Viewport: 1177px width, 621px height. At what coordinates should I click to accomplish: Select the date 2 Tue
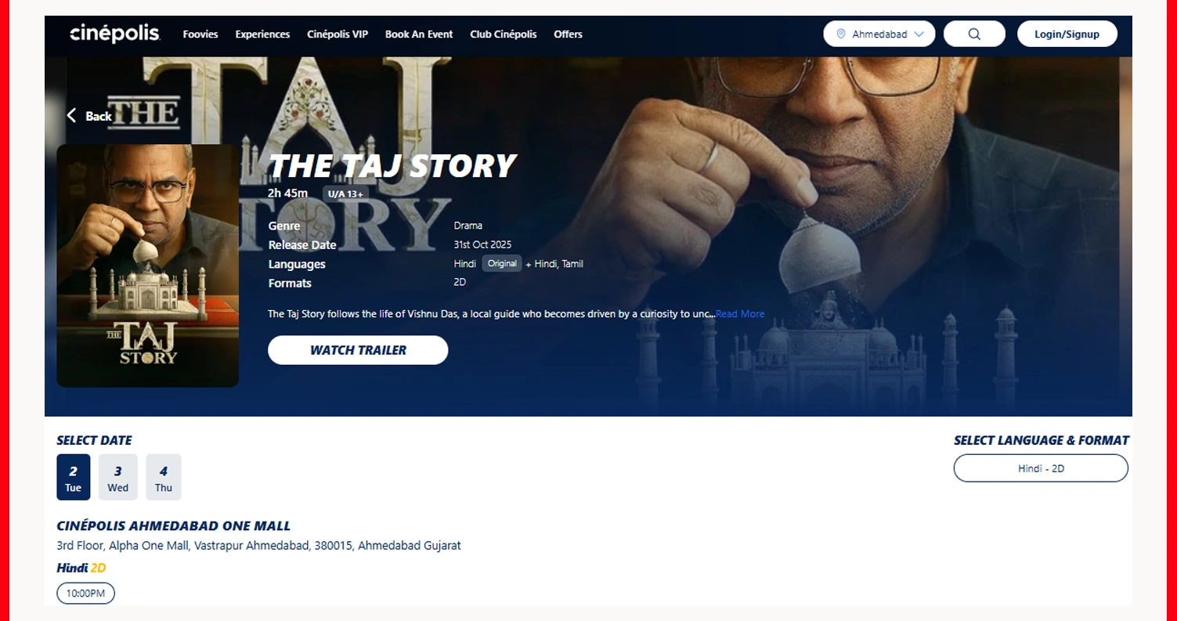point(73,477)
